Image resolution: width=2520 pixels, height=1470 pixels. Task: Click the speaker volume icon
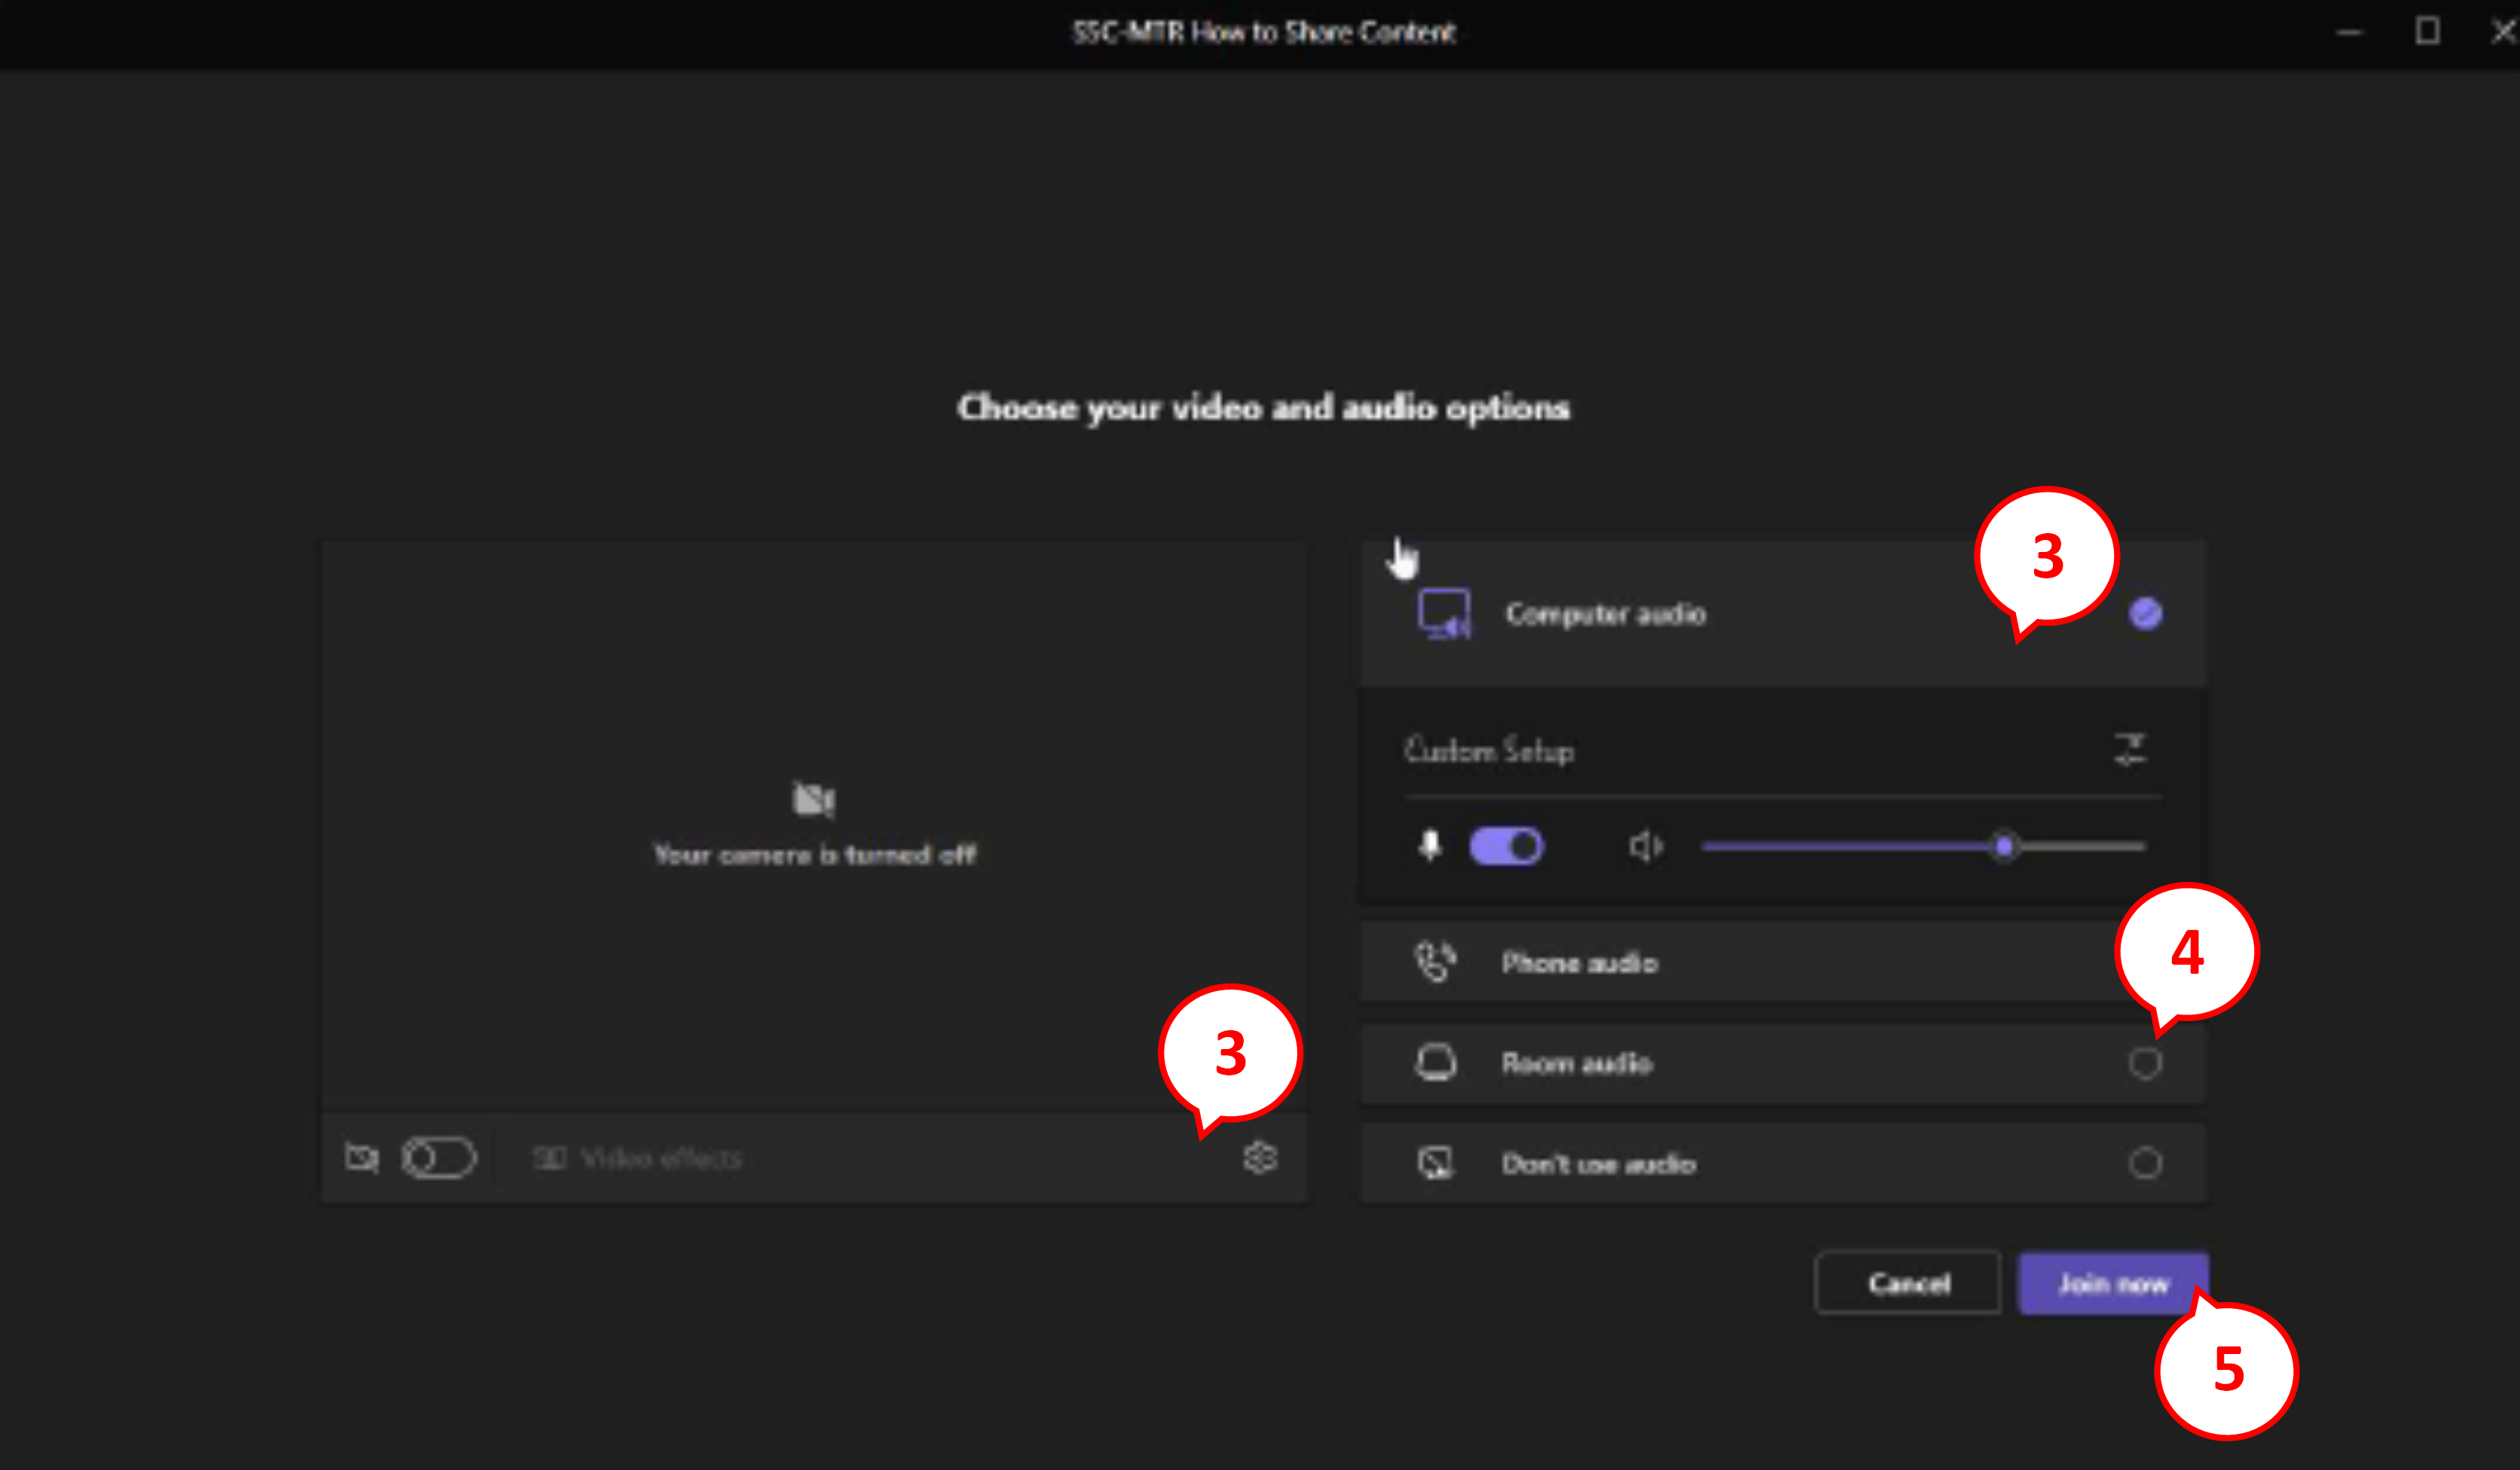pos(1645,846)
